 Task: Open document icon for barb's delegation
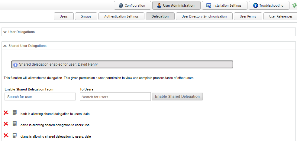pyautogui.click(x=15, y=113)
